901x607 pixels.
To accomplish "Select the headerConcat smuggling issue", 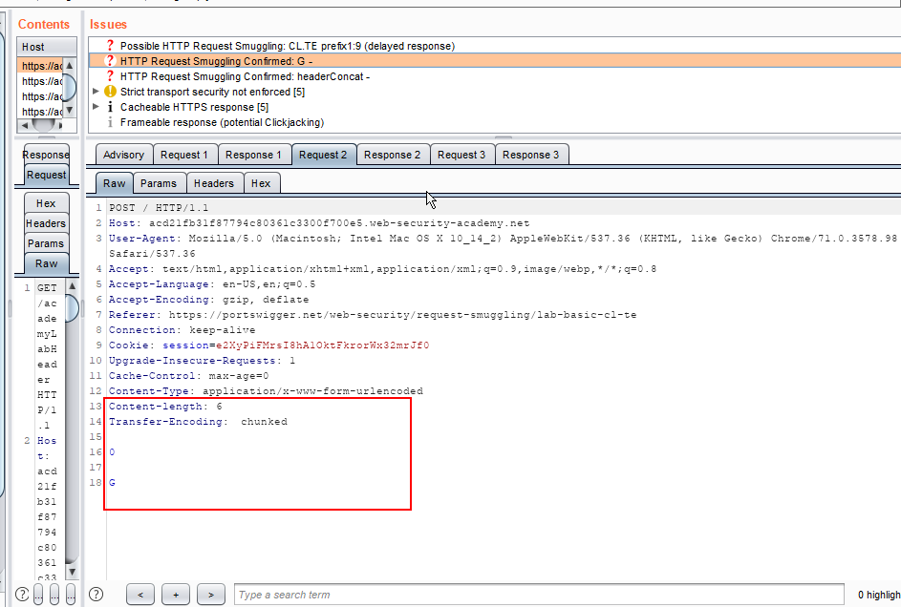I will click(245, 76).
